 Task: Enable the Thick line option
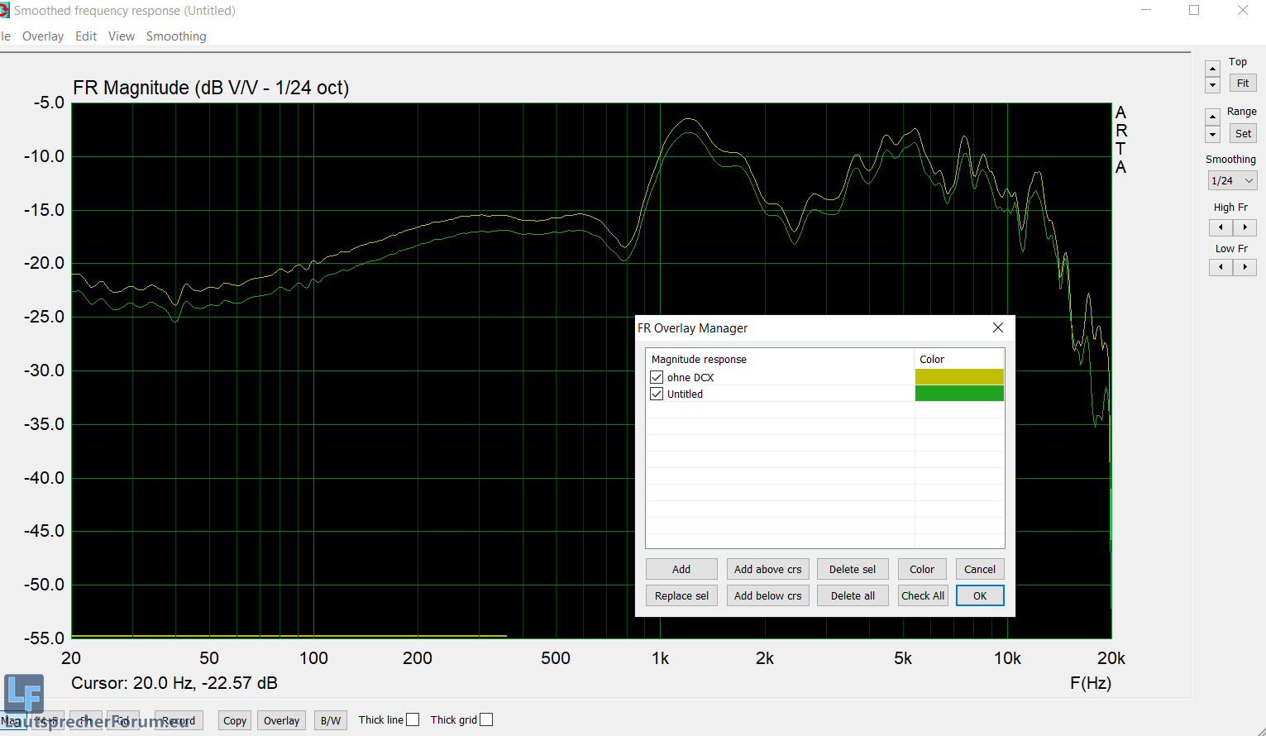(x=413, y=719)
